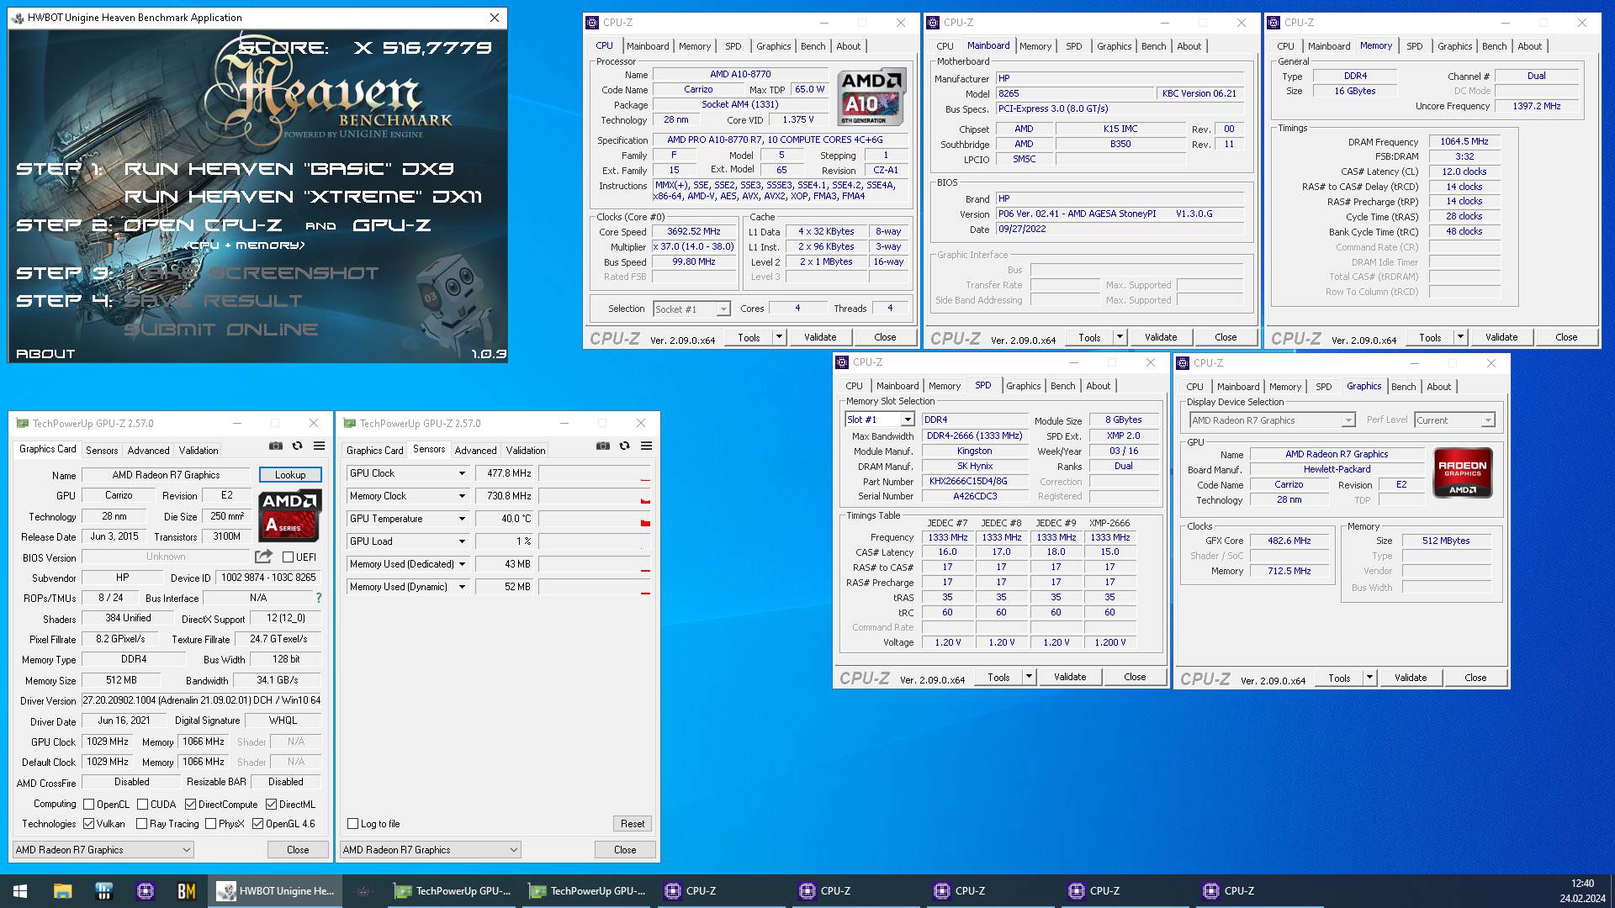The width and height of the screenshot is (1615, 908).
Task: Open the Bench tab in CPU-Z CPU window
Action: click(813, 46)
